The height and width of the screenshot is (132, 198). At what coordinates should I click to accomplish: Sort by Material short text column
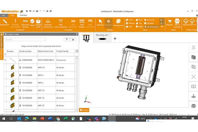47,51
